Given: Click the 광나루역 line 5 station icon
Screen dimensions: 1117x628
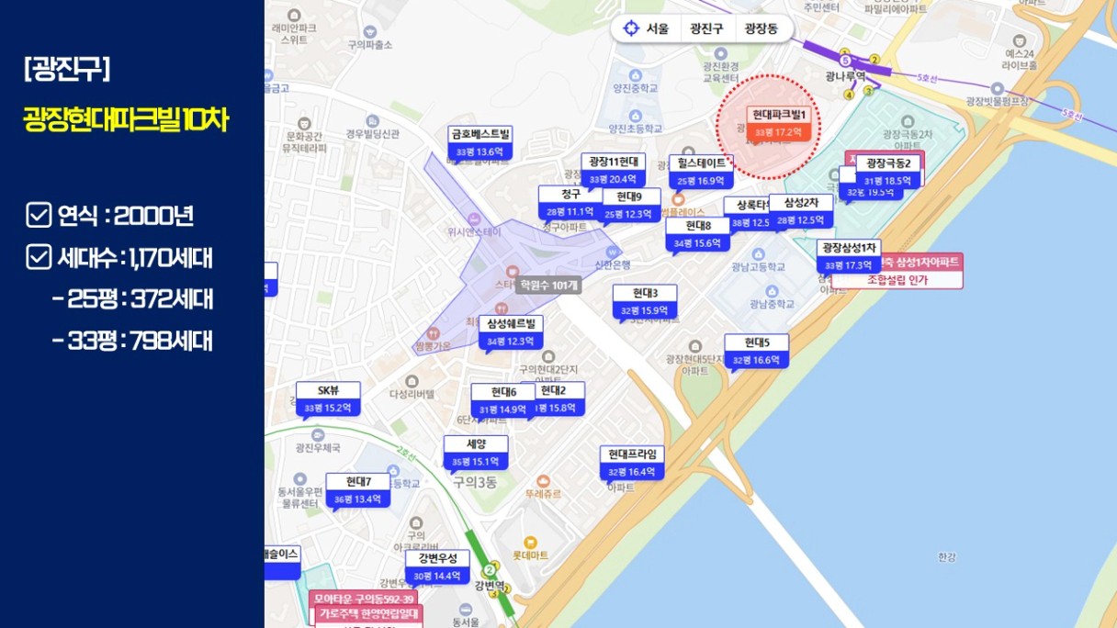Looking at the screenshot, I should pos(845,61).
